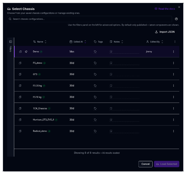
Task: Edit tags for the Radical_demo row
Action: click(95, 131)
